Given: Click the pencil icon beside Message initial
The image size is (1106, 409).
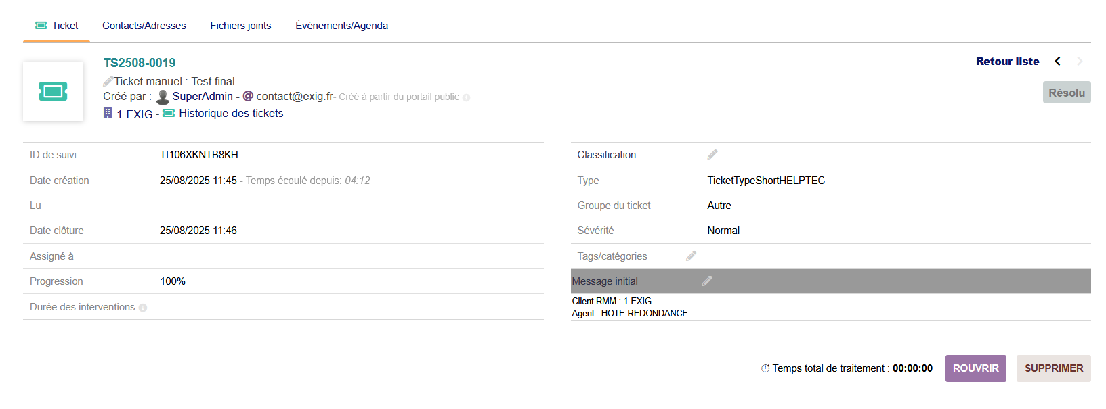Looking at the screenshot, I should [707, 281].
